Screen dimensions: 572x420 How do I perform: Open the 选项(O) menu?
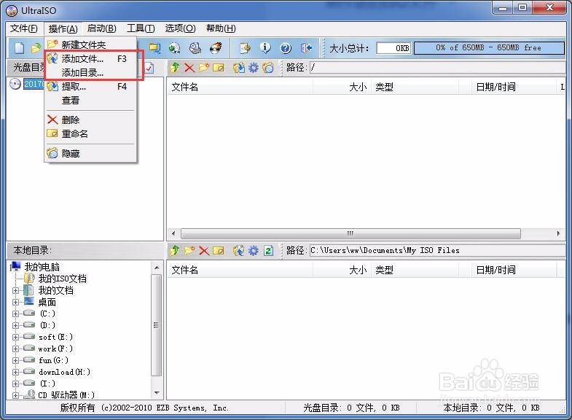click(x=180, y=28)
